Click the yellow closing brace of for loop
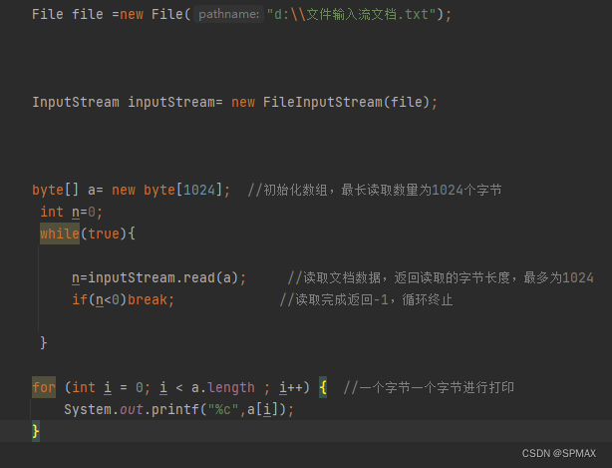This screenshot has height=468, width=612. 36,431
